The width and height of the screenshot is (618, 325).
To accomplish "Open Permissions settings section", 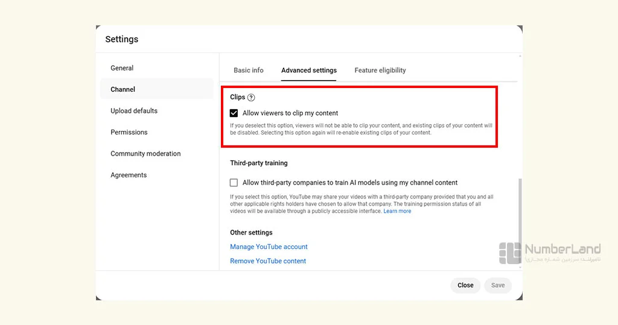I will [x=157, y=133].
